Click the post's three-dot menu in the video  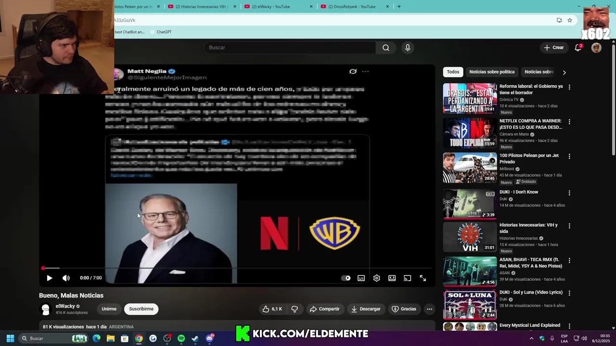click(x=365, y=71)
